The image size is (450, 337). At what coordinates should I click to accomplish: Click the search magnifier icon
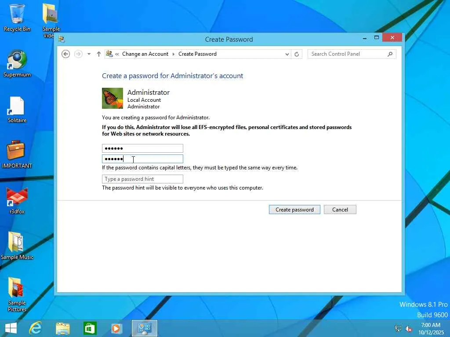tap(390, 54)
